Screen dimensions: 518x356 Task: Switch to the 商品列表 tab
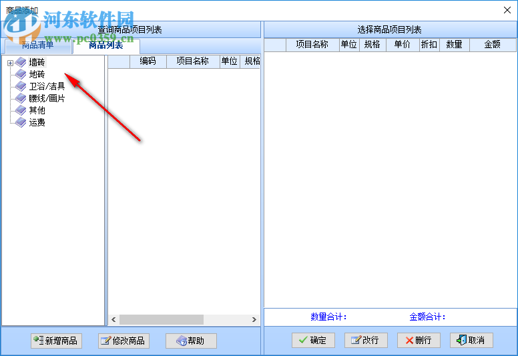pos(106,45)
